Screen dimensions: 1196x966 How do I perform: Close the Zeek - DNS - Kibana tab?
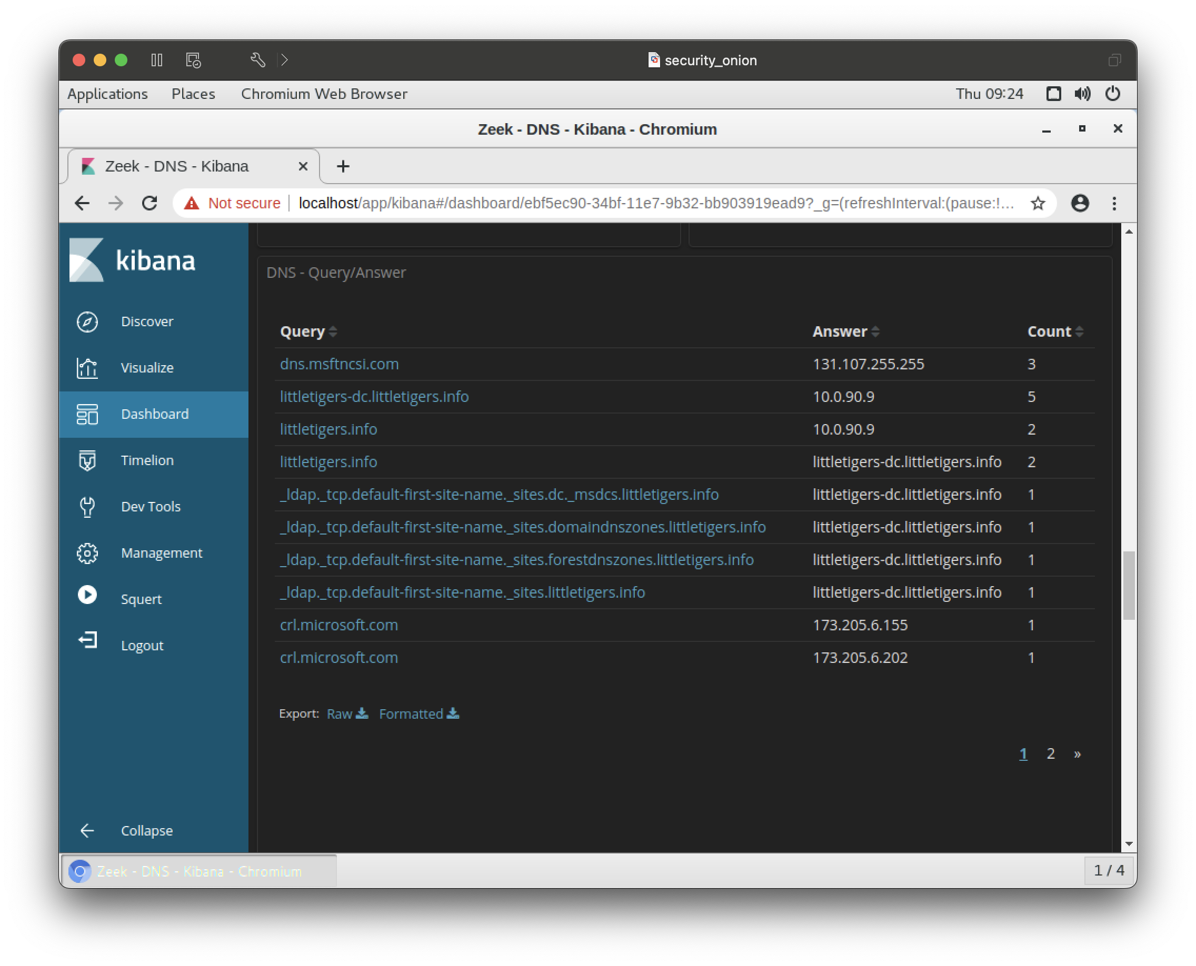[x=303, y=166]
